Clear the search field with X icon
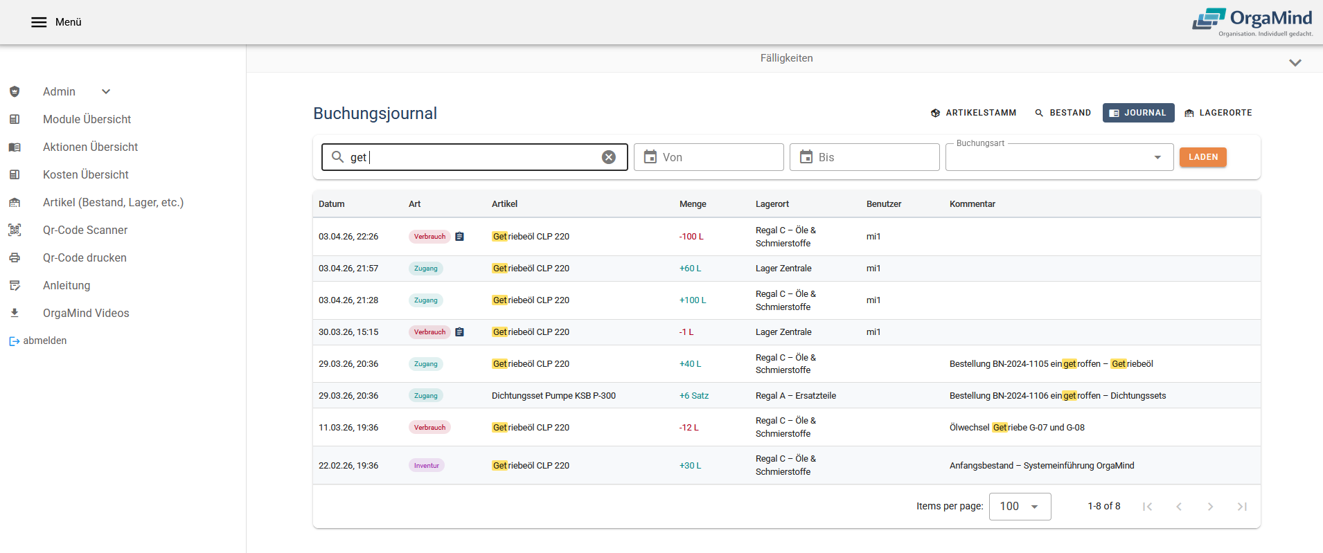 point(608,157)
